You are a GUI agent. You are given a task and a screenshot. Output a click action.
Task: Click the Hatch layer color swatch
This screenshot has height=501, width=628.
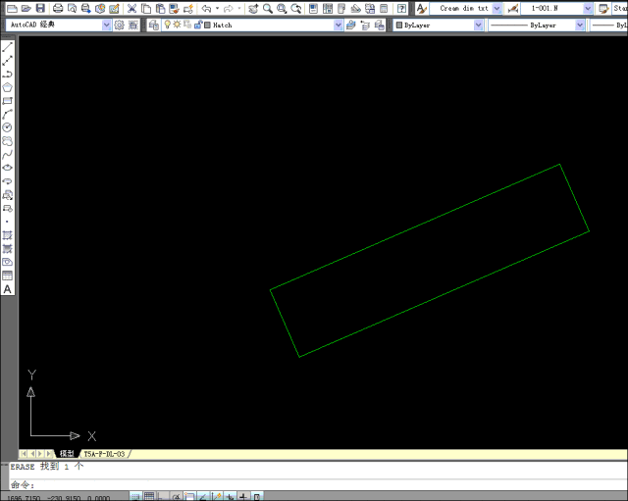(207, 25)
